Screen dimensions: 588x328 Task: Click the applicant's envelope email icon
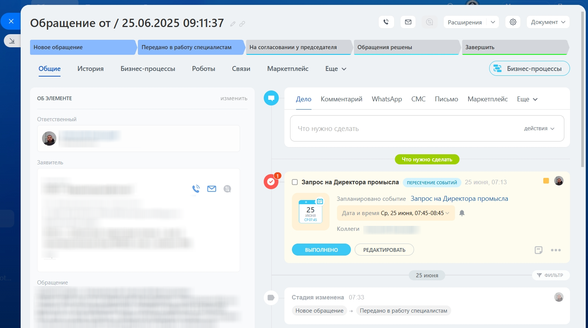click(x=212, y=189)
